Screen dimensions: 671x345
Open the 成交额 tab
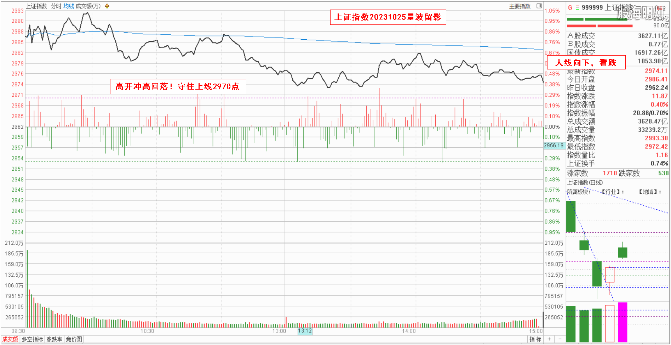[10, 339]
